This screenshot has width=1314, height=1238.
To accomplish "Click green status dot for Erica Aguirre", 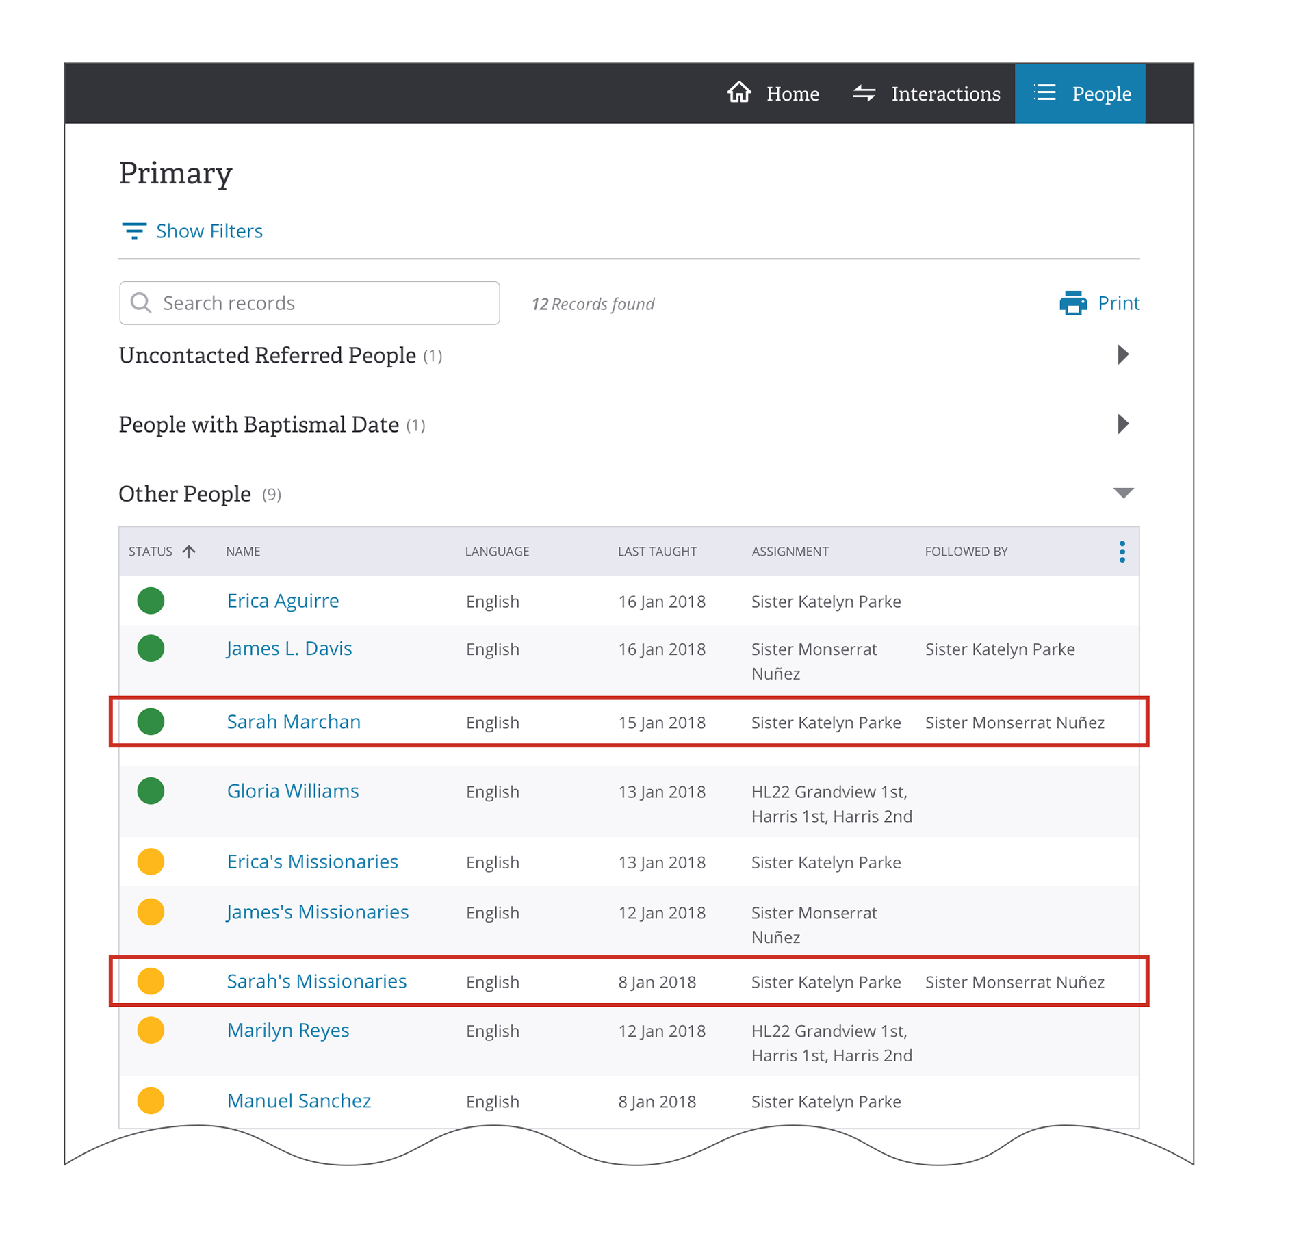I will (151, 601).
